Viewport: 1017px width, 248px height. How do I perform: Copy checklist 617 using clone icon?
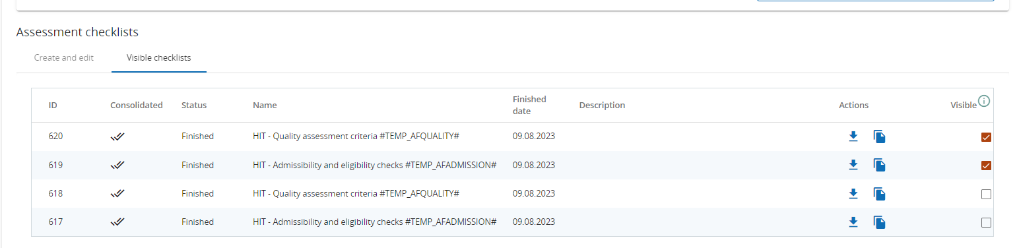point(879,222)
